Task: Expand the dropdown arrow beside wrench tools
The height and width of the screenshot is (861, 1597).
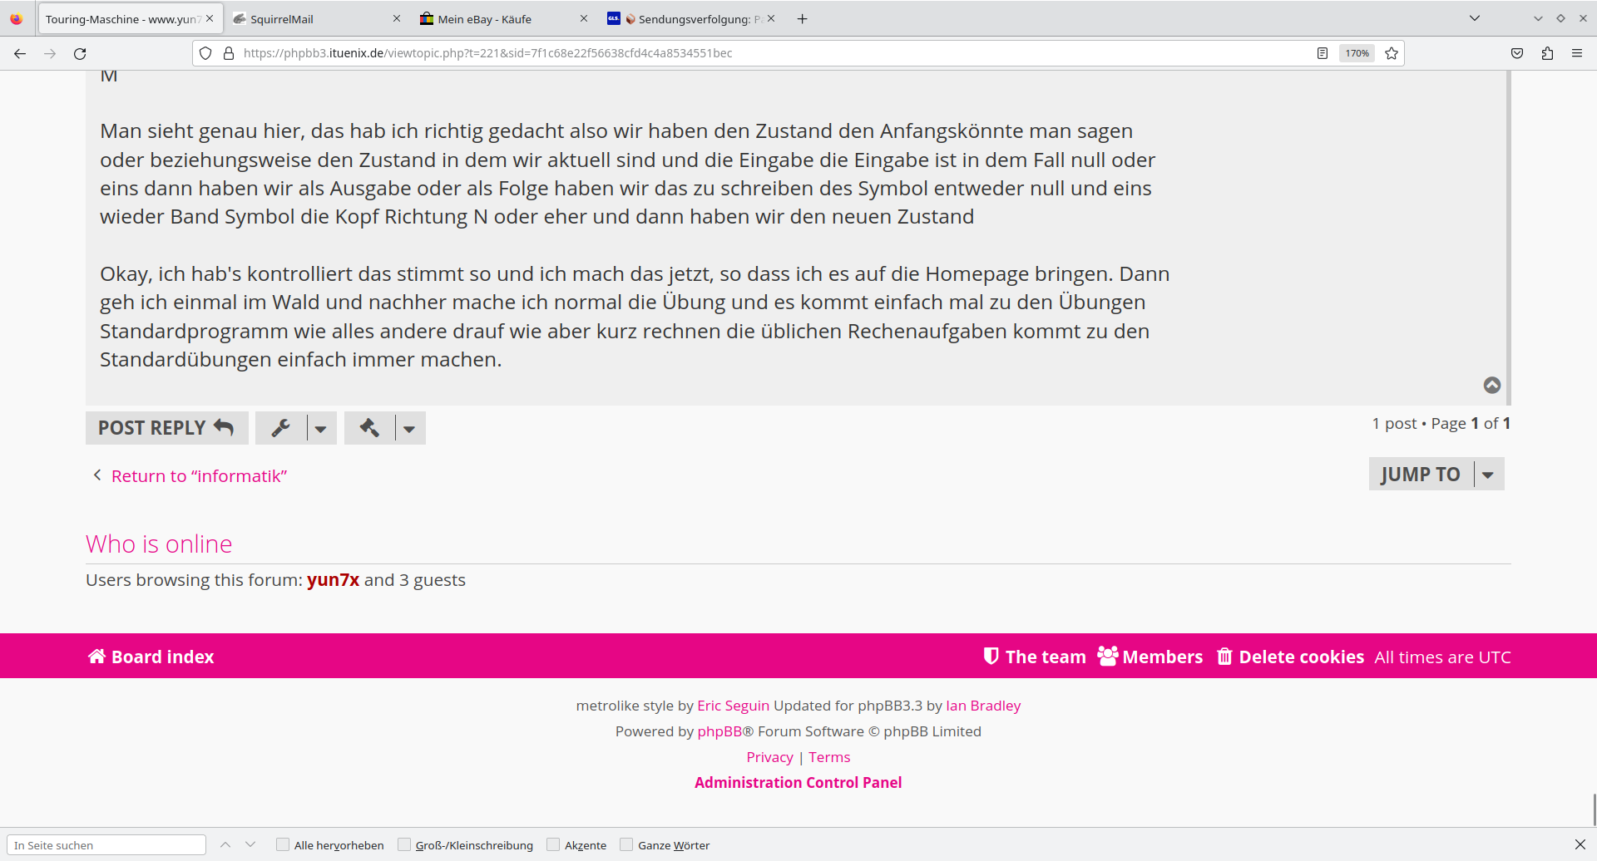Action: (x=321, y=429)
